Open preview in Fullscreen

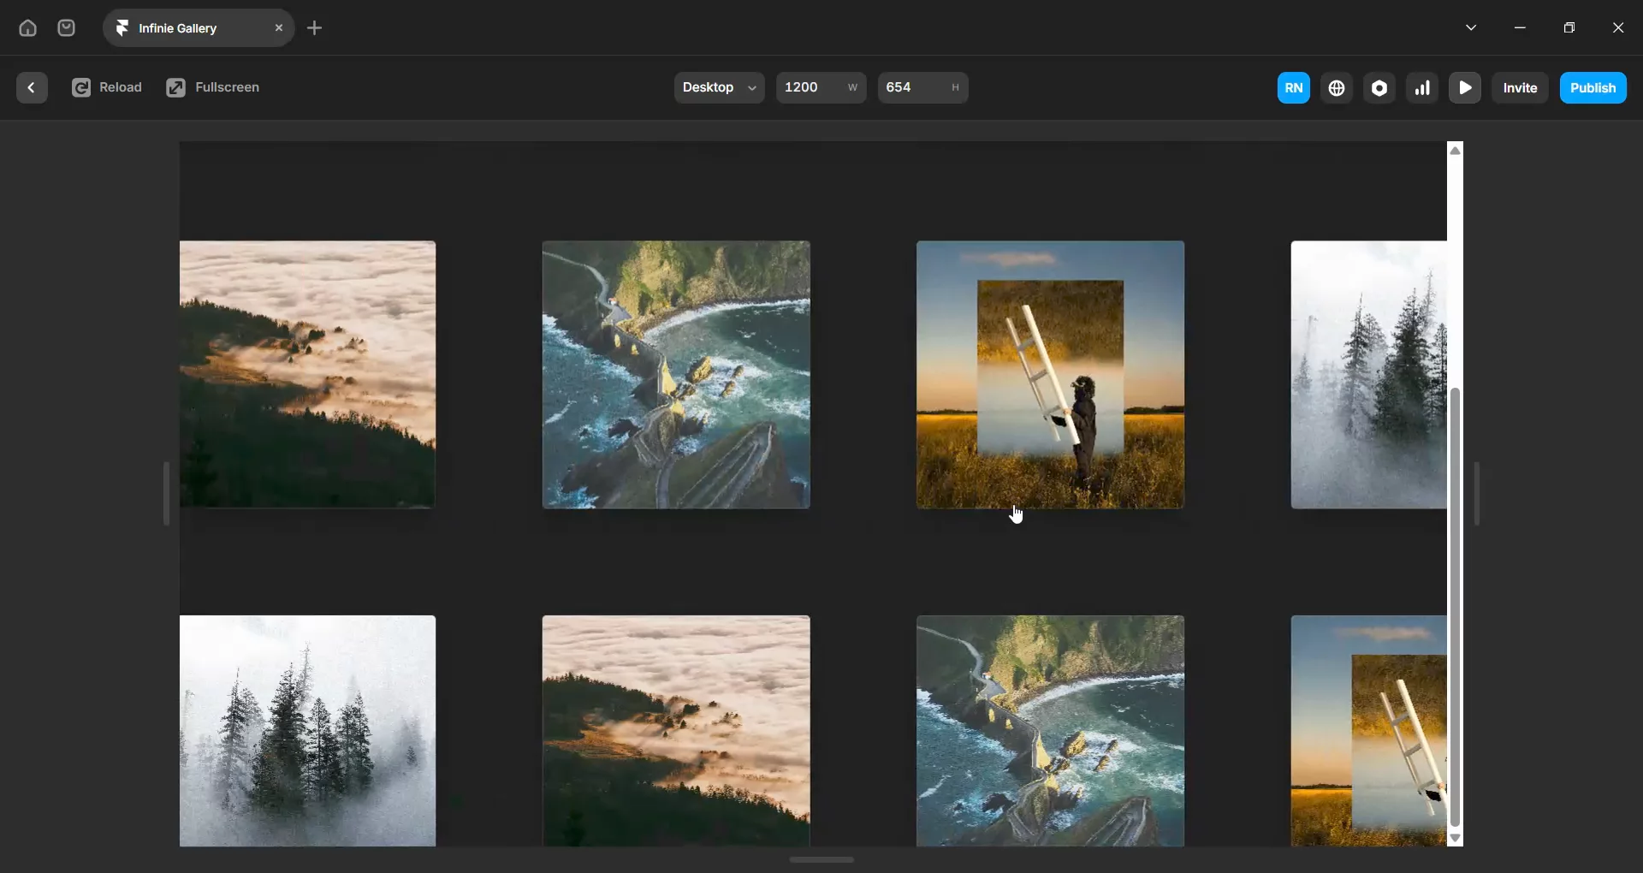[x=213, y=88]
